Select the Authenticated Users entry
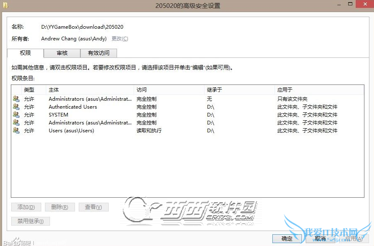 click(187, 107)
